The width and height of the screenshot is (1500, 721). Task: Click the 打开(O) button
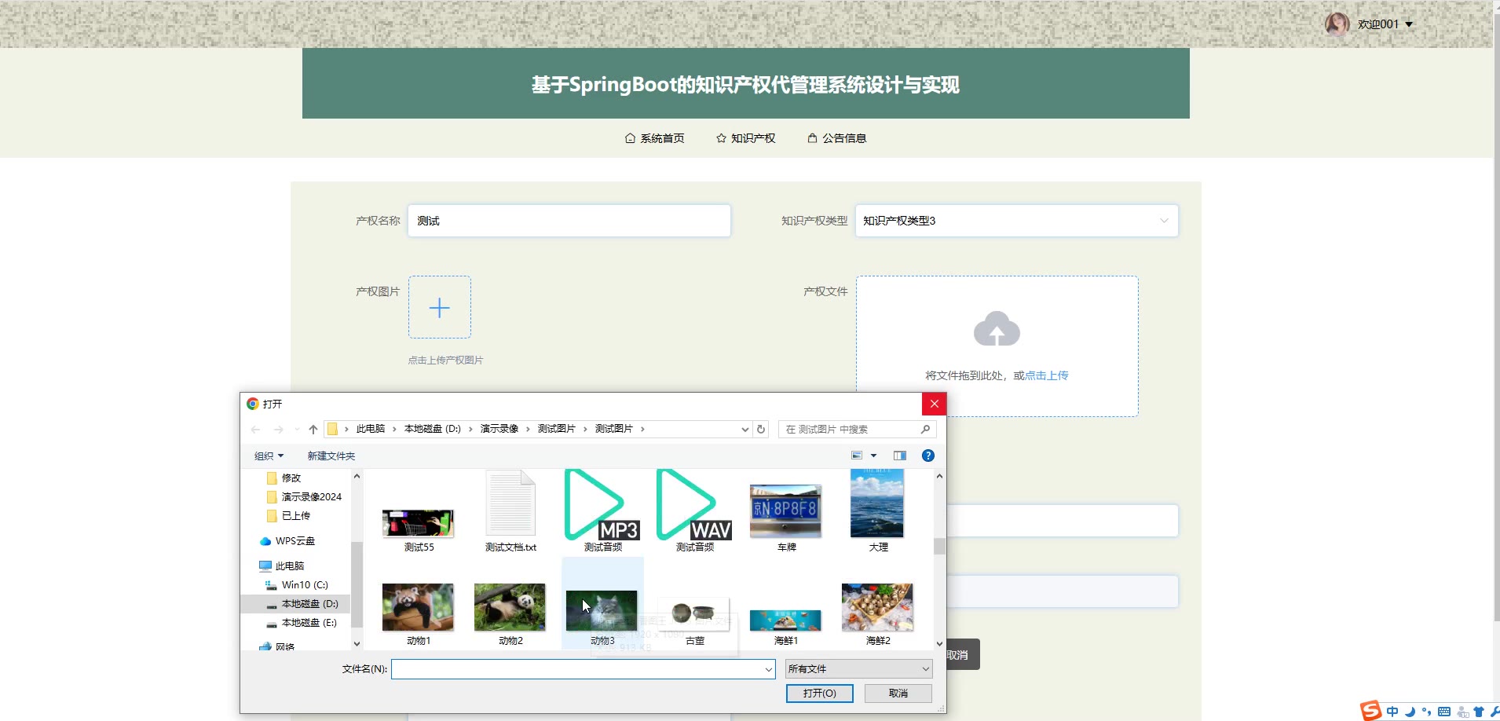[x=819, y=694]
